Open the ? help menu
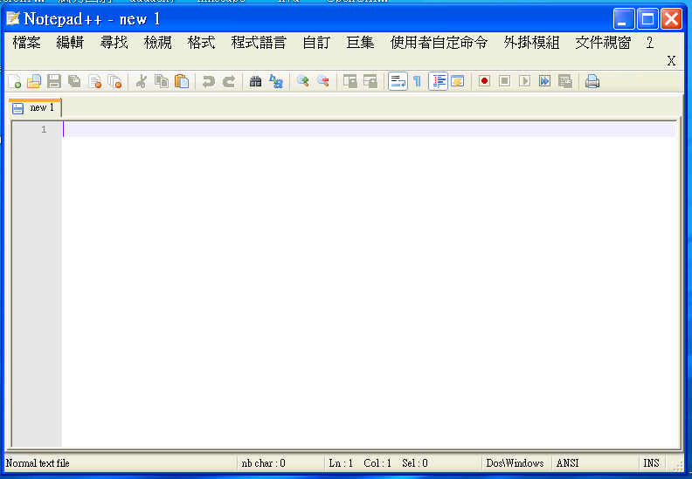Image resolution: width=692 pixels, height=479 pixels. point(650,43)
